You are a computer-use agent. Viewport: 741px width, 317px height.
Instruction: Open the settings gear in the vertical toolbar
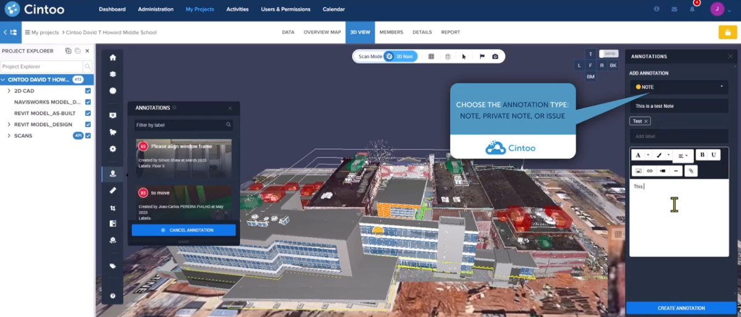(x=112, y=149)
